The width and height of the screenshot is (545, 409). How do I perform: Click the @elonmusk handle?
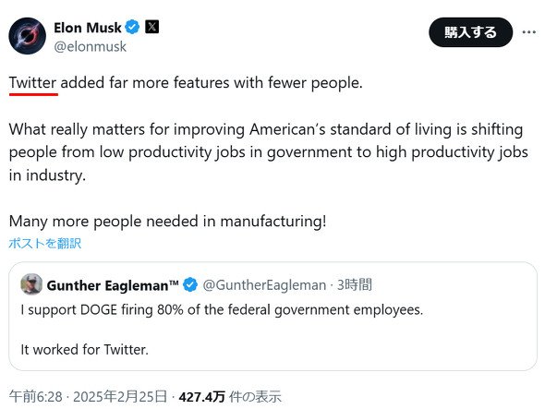click(x=90, y=46)
